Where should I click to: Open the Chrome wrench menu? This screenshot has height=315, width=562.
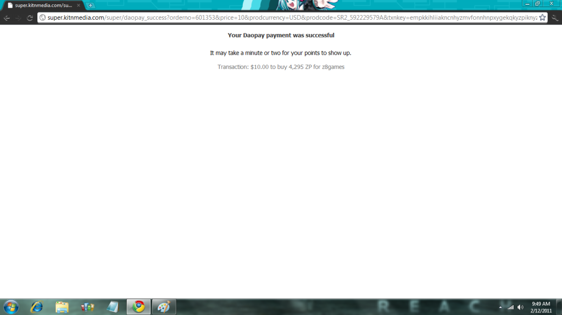[555, 18]
